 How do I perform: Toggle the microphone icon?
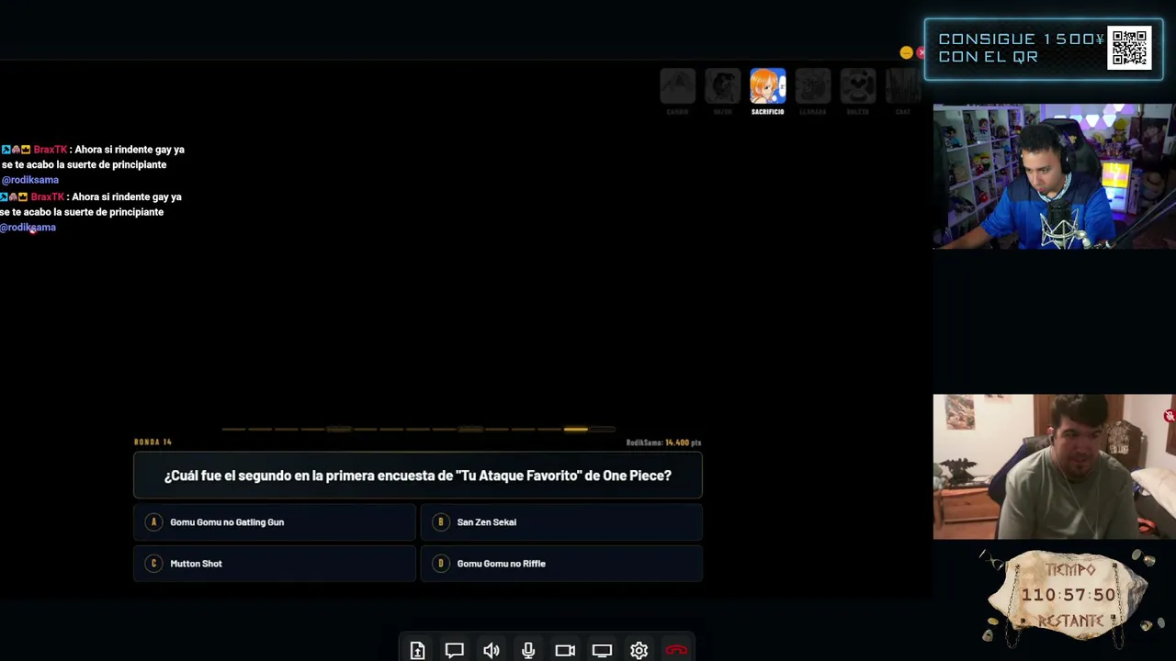(528, 650)
